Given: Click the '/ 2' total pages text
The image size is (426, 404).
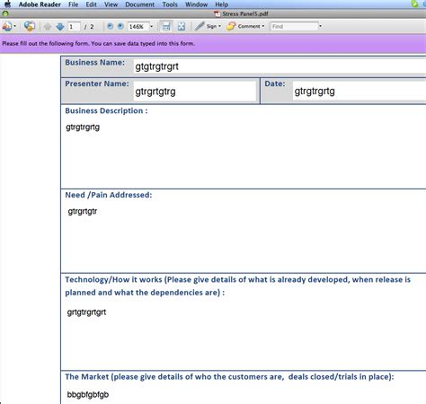Looking at the screenshot, I should click(89, 27).
